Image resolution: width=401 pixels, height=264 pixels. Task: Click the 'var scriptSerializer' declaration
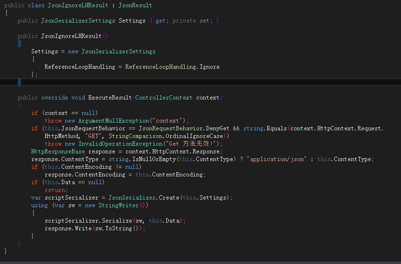tap(65, 198)
